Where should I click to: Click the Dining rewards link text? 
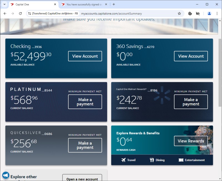coord(160,160)
